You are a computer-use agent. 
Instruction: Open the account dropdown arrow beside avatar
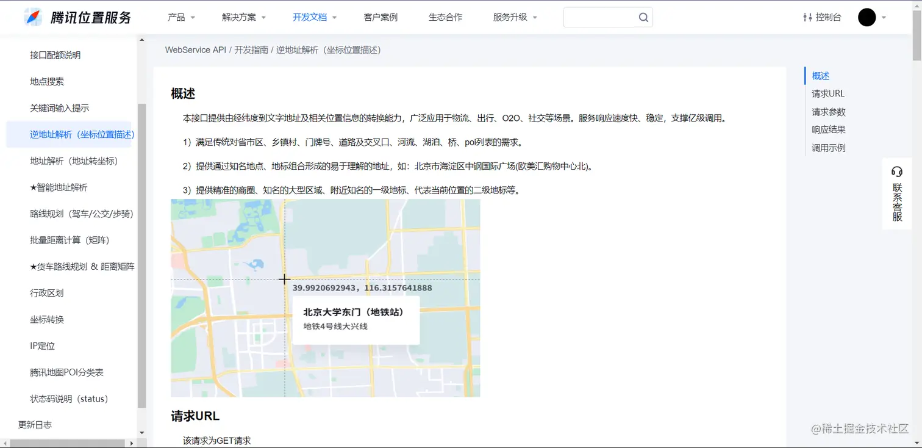point(884,18)
